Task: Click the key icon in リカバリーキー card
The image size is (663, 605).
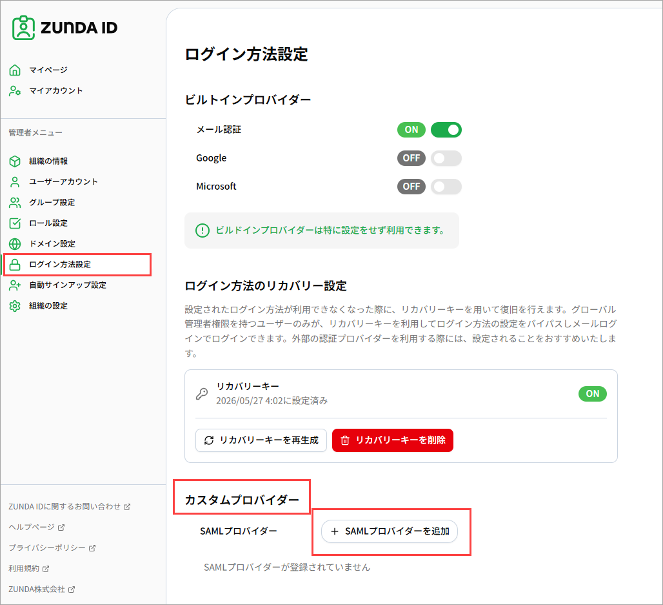Action: 202,394
